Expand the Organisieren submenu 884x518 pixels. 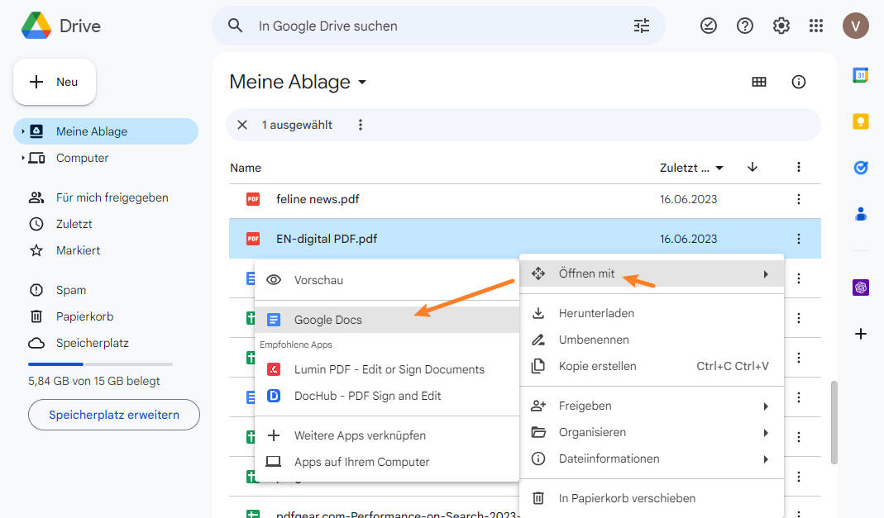[x=651, y=432]
